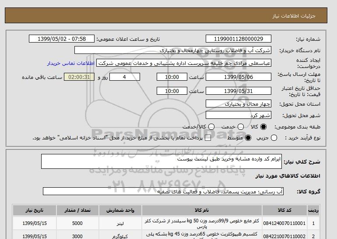This screenshot has height=239, width=337.
Task: Click the buyer organization name field
Action: point(173,50)
